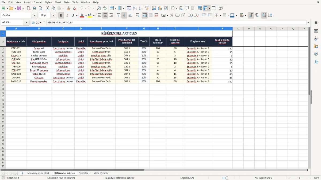Insert a comment
The width and height of the screenshot is (321, 180).
pyautogui.click(x=187, y=8)
